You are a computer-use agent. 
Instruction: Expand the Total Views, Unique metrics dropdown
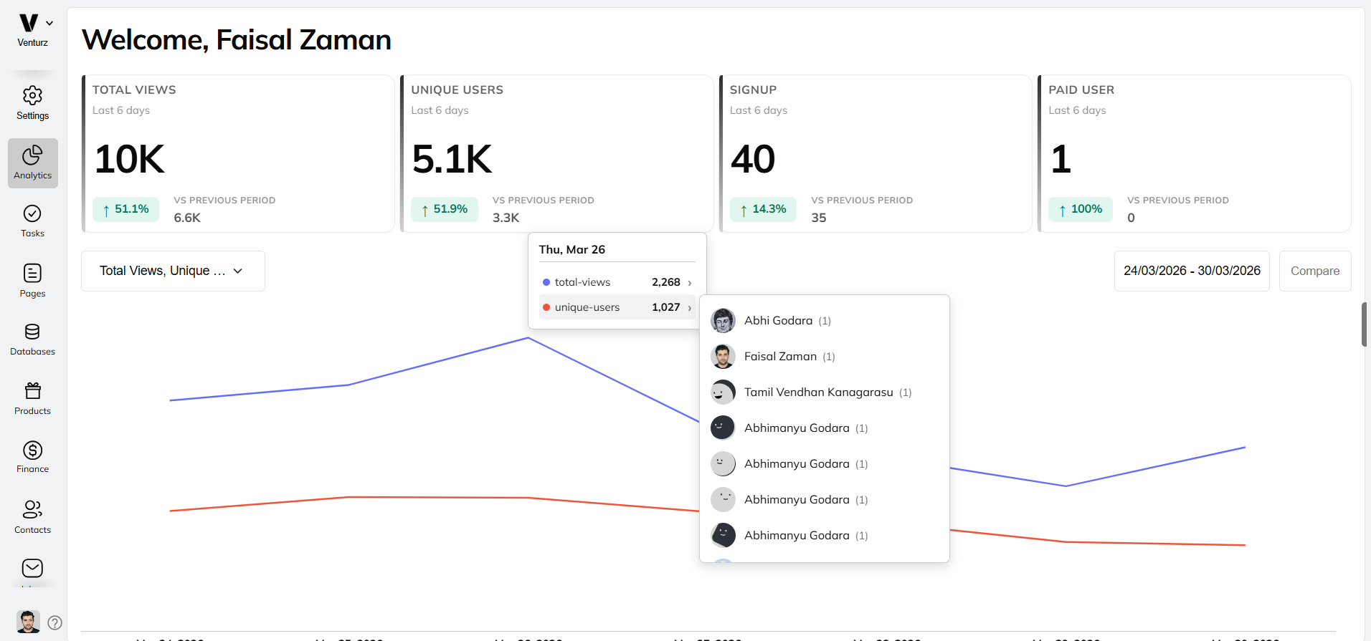click(x=173, y=271)
